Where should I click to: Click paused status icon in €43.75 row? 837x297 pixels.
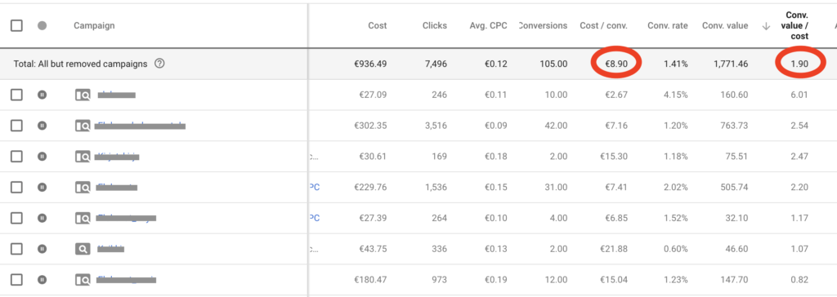click(43, 249)
